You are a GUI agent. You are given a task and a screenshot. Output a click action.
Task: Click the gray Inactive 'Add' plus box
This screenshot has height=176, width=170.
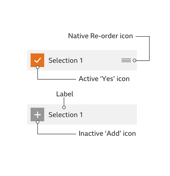coord(37,115)
